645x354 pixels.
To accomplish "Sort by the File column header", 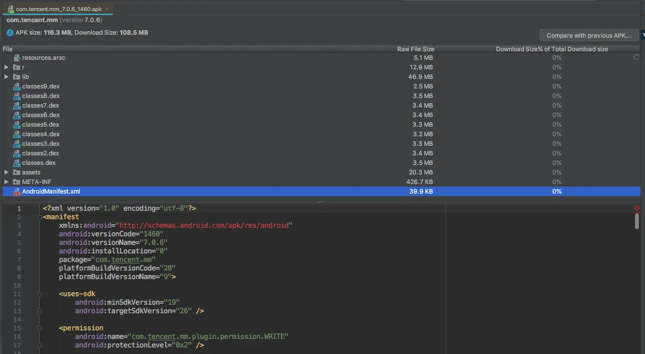I will point(166,49).
